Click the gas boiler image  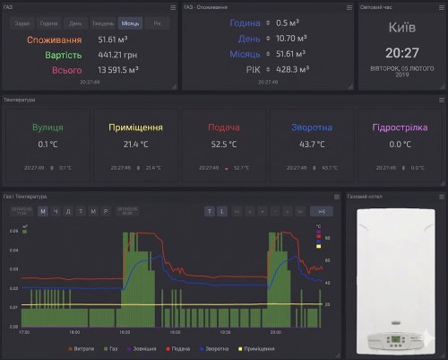[396, 281]
